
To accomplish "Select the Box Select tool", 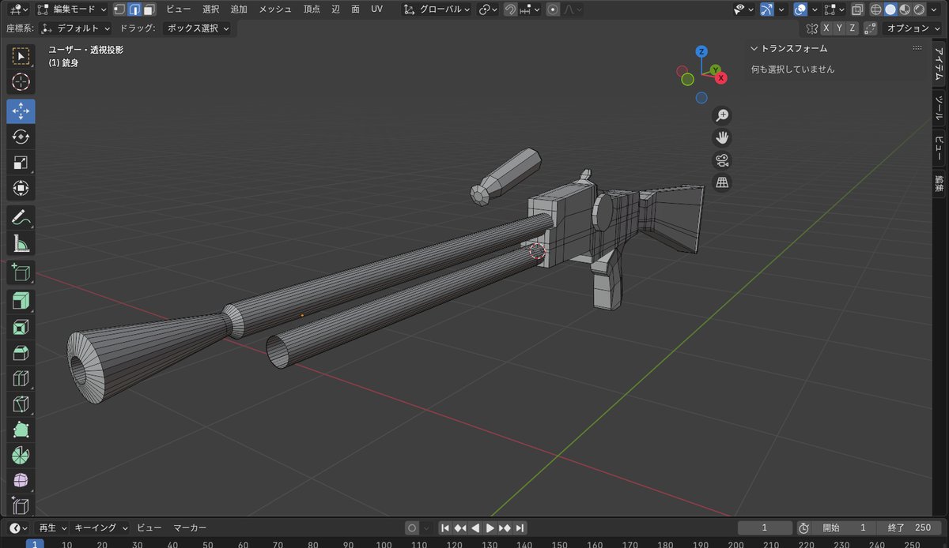I will [21, 56].
